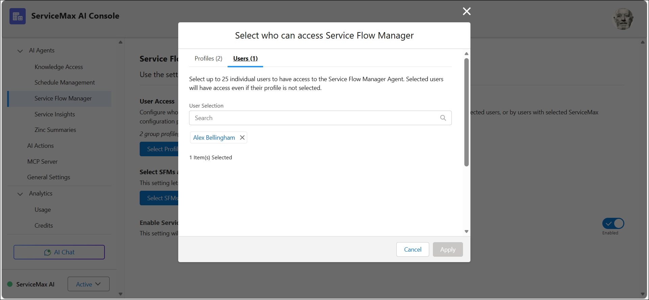Close the dialog with the X icon

pos(467,11)
